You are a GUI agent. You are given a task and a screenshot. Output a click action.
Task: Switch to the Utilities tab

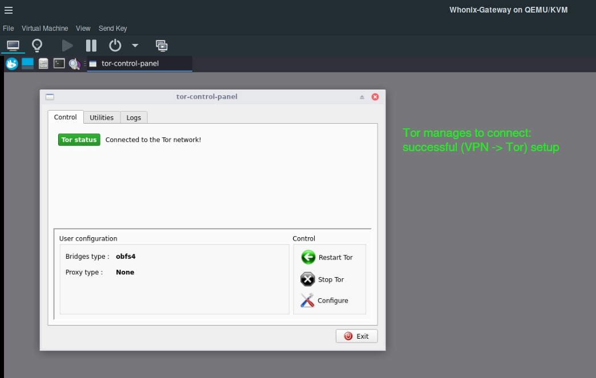tap(102, 118)
